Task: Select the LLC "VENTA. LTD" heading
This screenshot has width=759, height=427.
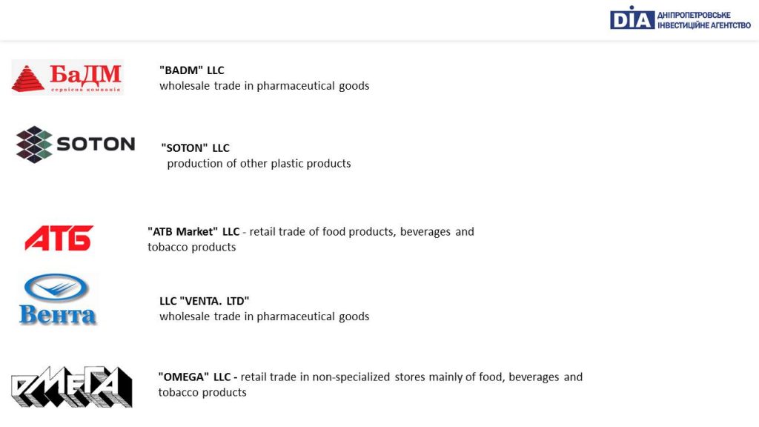Action: coord(205,301)
